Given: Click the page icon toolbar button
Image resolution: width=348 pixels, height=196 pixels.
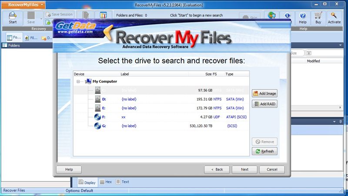Looking at the screenshot, I should pyautogui.click(x=85, y=15).
